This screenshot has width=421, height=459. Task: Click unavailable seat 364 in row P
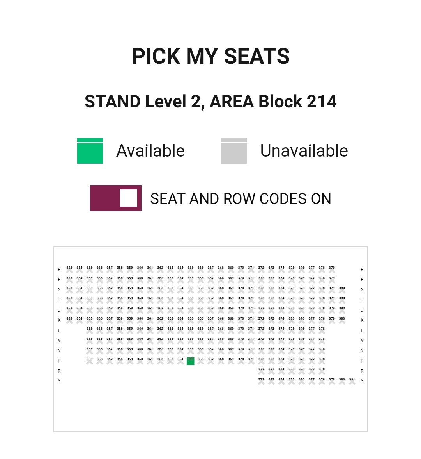(x=180, y=361)
